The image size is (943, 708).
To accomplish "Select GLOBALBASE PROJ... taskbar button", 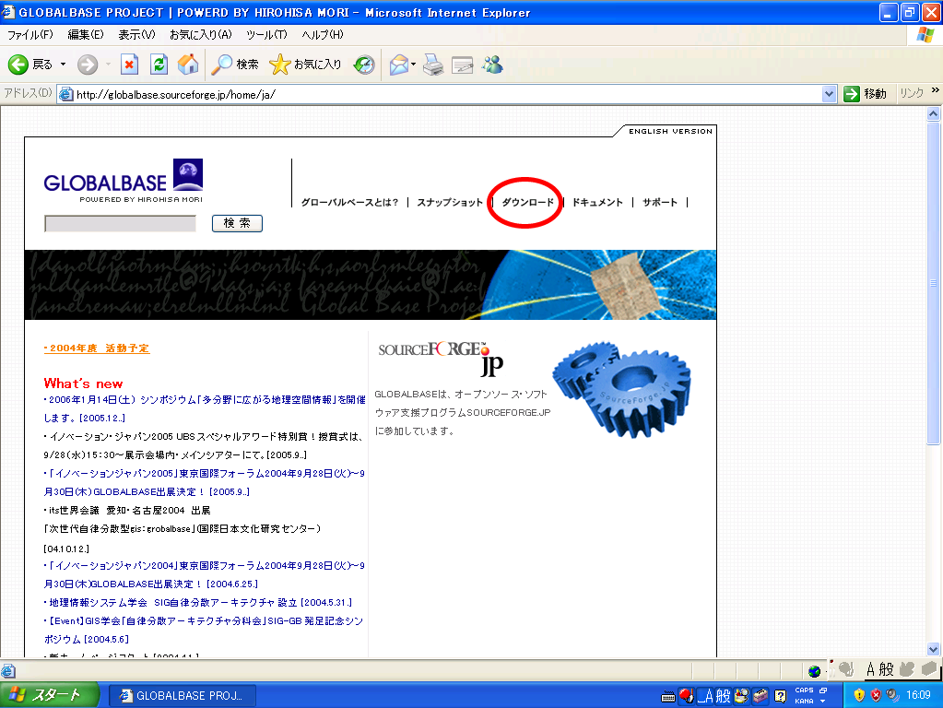I will pos(183,695).
